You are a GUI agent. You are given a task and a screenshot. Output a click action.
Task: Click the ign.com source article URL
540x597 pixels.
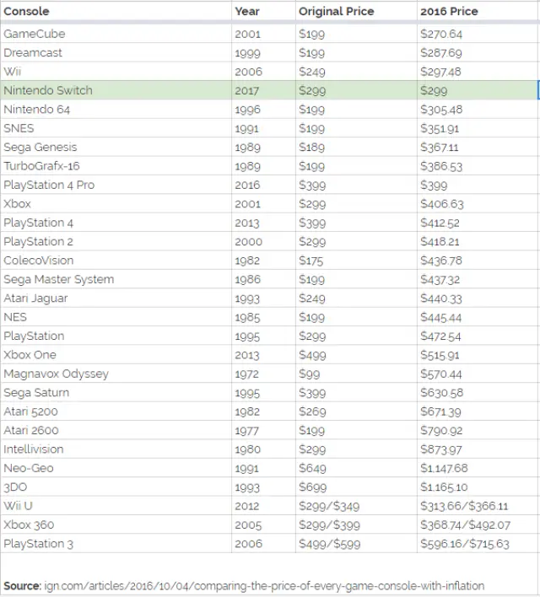coord(264,585)
